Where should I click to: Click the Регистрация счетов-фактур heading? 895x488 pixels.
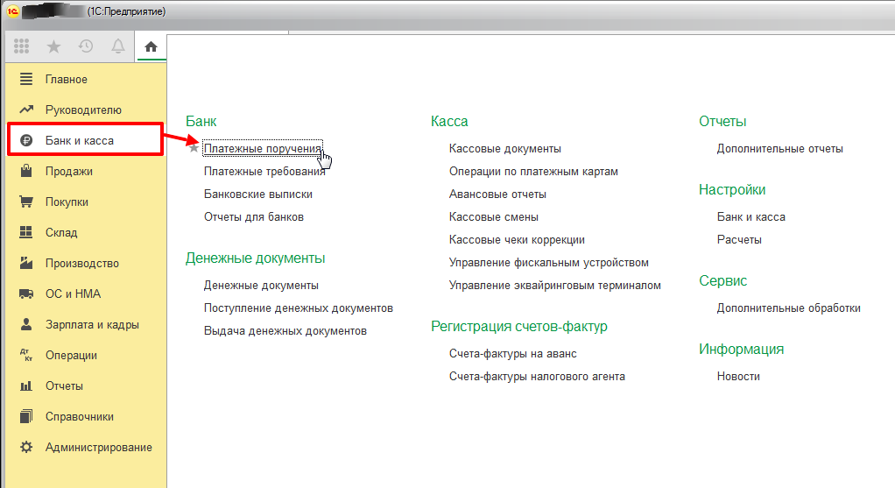pos(518,327)
